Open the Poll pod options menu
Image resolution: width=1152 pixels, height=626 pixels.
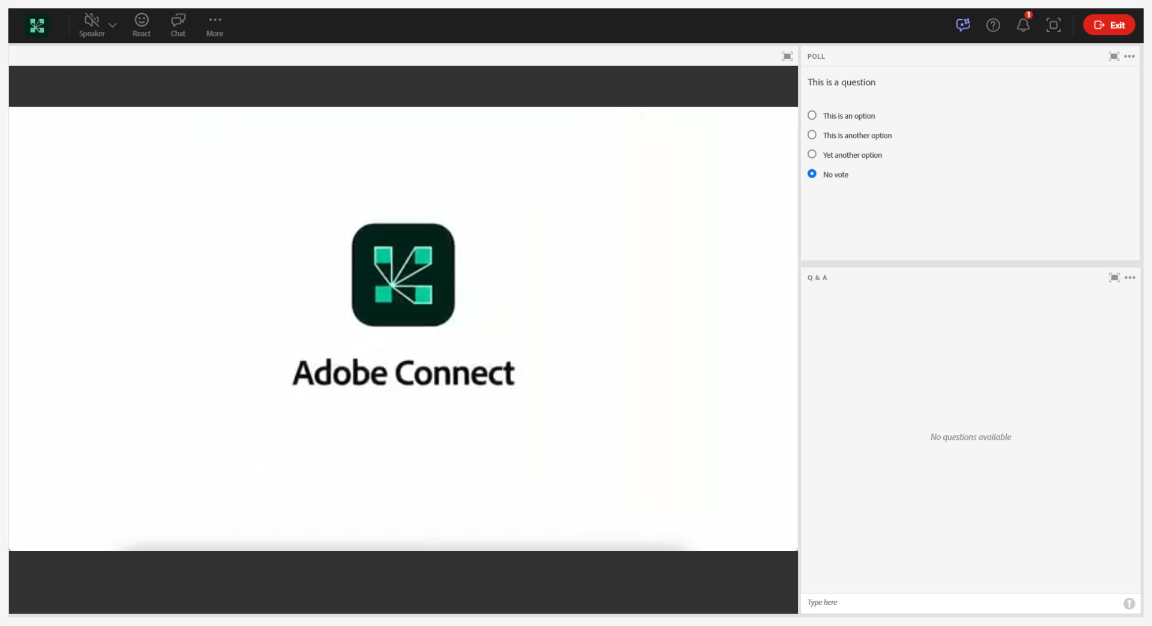point(1130,56)
